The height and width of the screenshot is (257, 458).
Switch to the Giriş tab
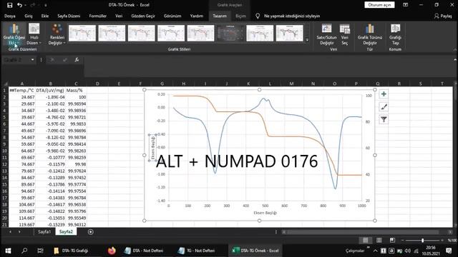(x=29, y=16)
